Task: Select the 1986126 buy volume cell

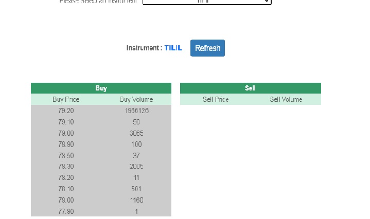Action: tap(136, 111)
